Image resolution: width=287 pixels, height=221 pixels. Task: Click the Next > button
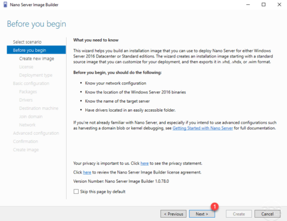pos(202,214)
